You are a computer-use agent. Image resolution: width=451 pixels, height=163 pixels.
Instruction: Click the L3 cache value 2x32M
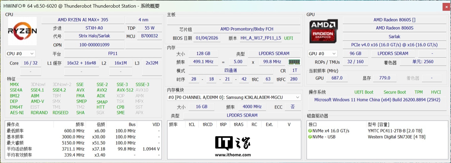[152, 63]
